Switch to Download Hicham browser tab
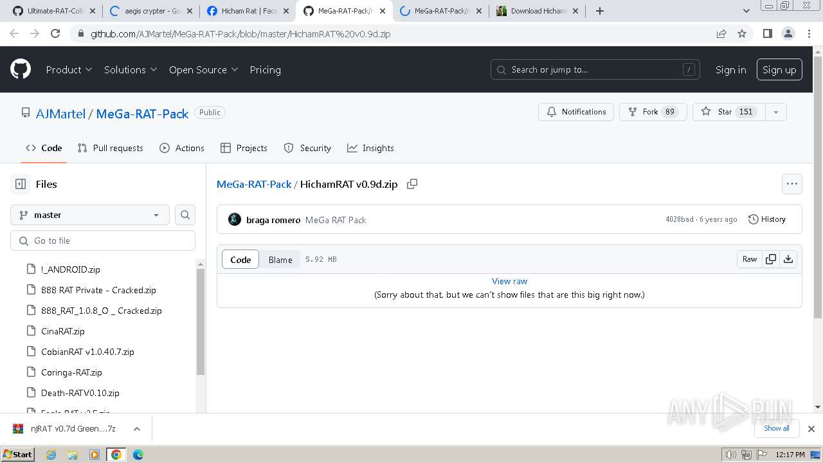823x463 pixels. pos(537,11)
